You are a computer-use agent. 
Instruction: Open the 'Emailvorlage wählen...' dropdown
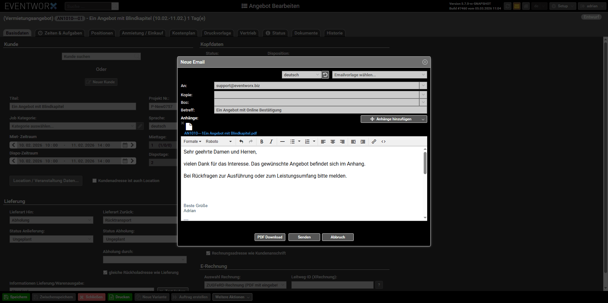click(x=379, y=75)
